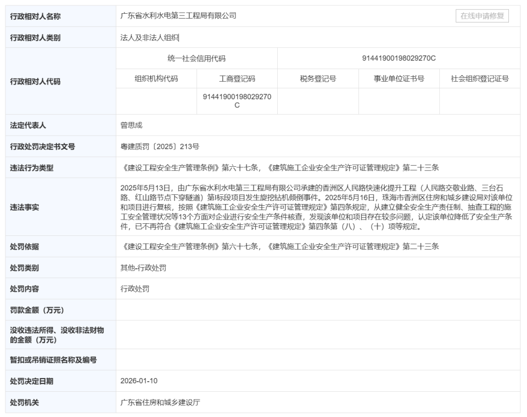Click the 事业单位证书号 column header
Viewport: 527px width, 417px height.
pyautogui.click(x=399, y=78)
